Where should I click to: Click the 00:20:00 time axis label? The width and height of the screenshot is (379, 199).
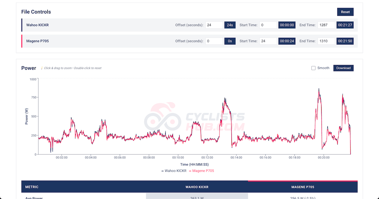click(324, 157)
